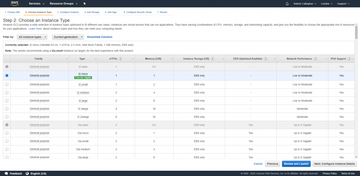Click the English (US) language selector
Viewport: 360px width, 176px height.
(x=38, y=174)
